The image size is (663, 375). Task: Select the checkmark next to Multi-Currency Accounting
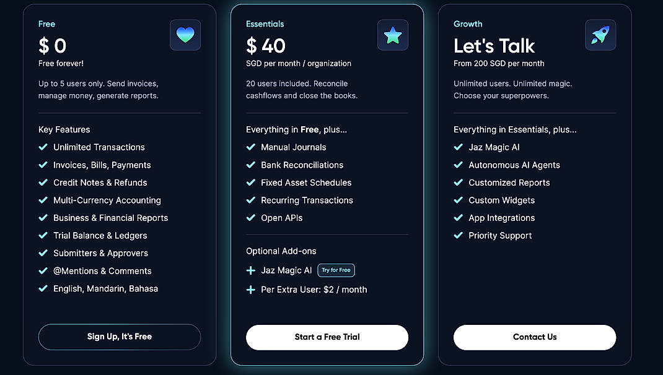(43, 200)
